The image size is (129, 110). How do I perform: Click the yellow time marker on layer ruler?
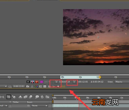[x=100, y=77]
